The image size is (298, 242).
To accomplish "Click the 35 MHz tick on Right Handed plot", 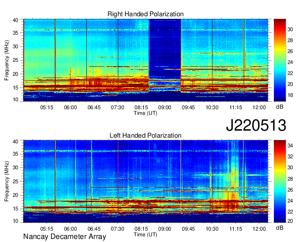I will tap(15, 33).
